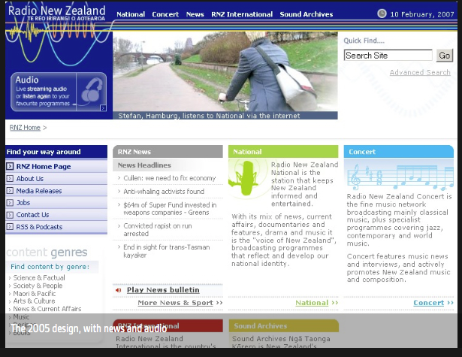Click the arrow icon next to Jobs
Screen dimensions: 462x357
tap(10, 203)
